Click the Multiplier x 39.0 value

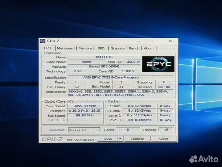[x=85, y=111]
